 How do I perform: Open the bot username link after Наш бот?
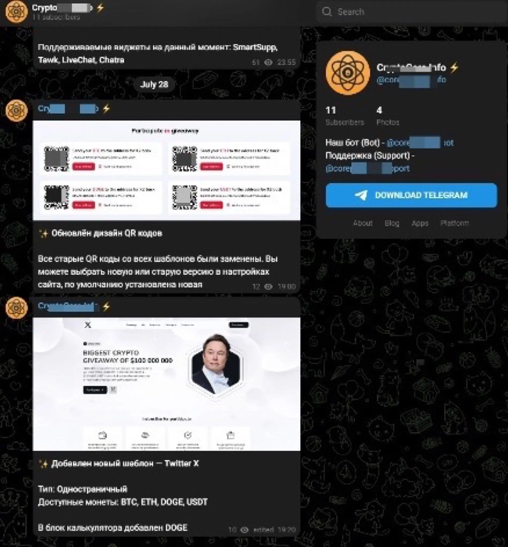coord(420,143)
